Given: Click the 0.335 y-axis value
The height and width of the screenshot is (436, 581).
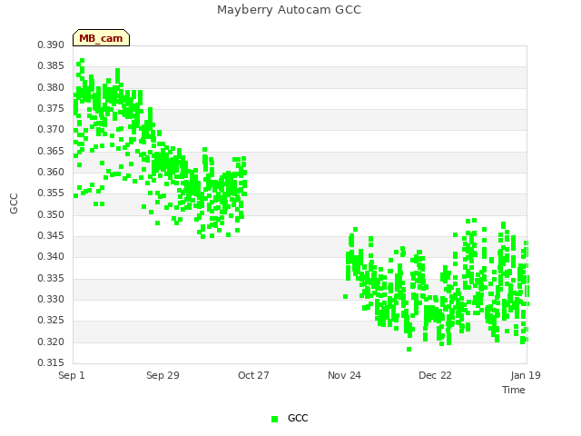Looking at the screenshot, I should (x=51, y=278).
